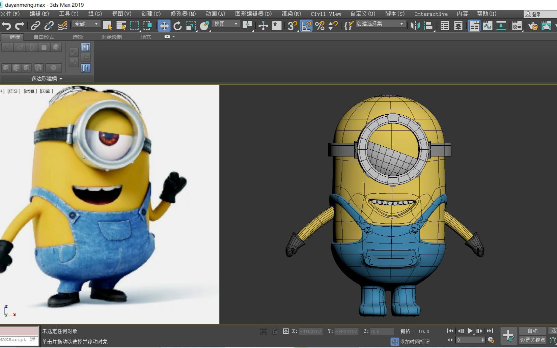Step to previous frame

coord(461,331)
